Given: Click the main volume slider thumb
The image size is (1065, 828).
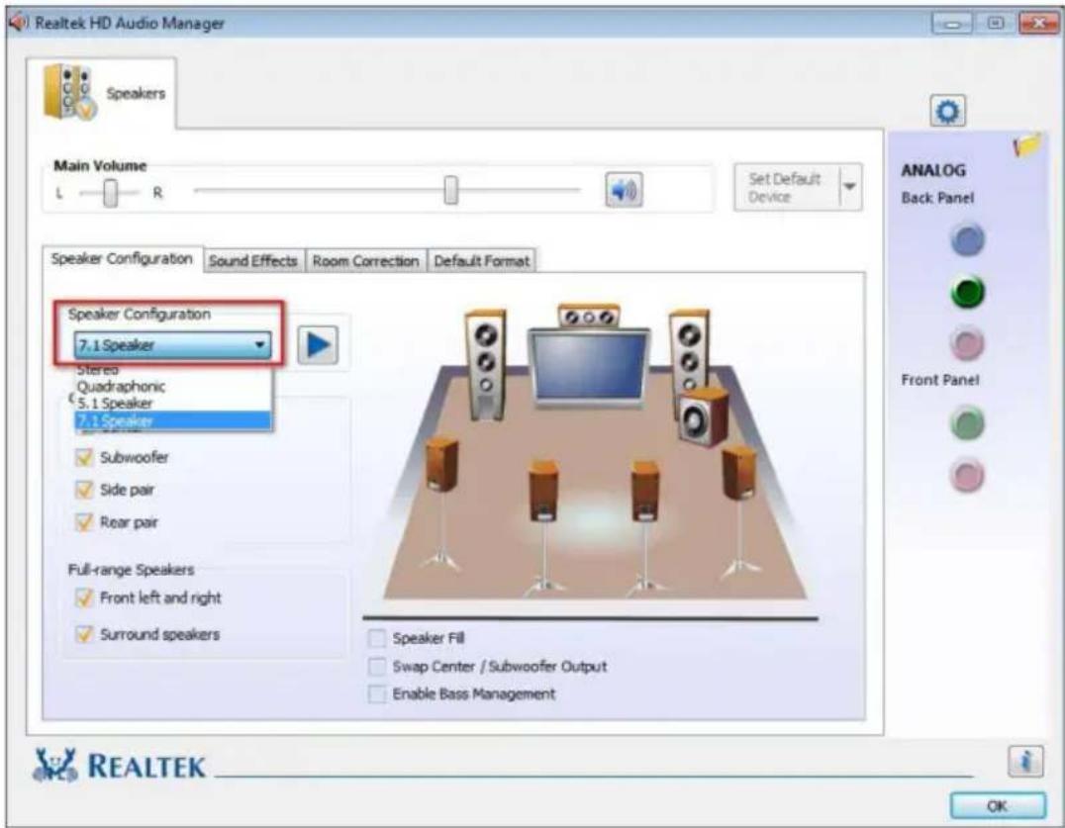Looking at the screenshot, I should coord(451,190).
